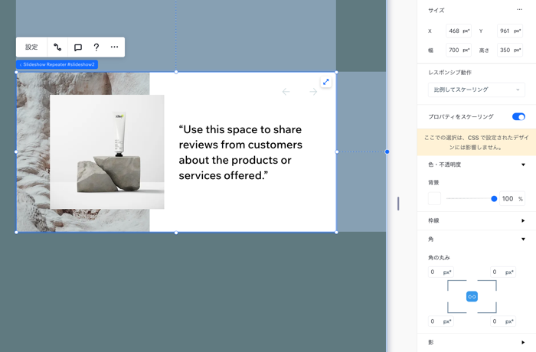The height and width of the screenshot is (352, 536).
Task: Click the background opacity slider handle
Action: (x=494, y=199)
